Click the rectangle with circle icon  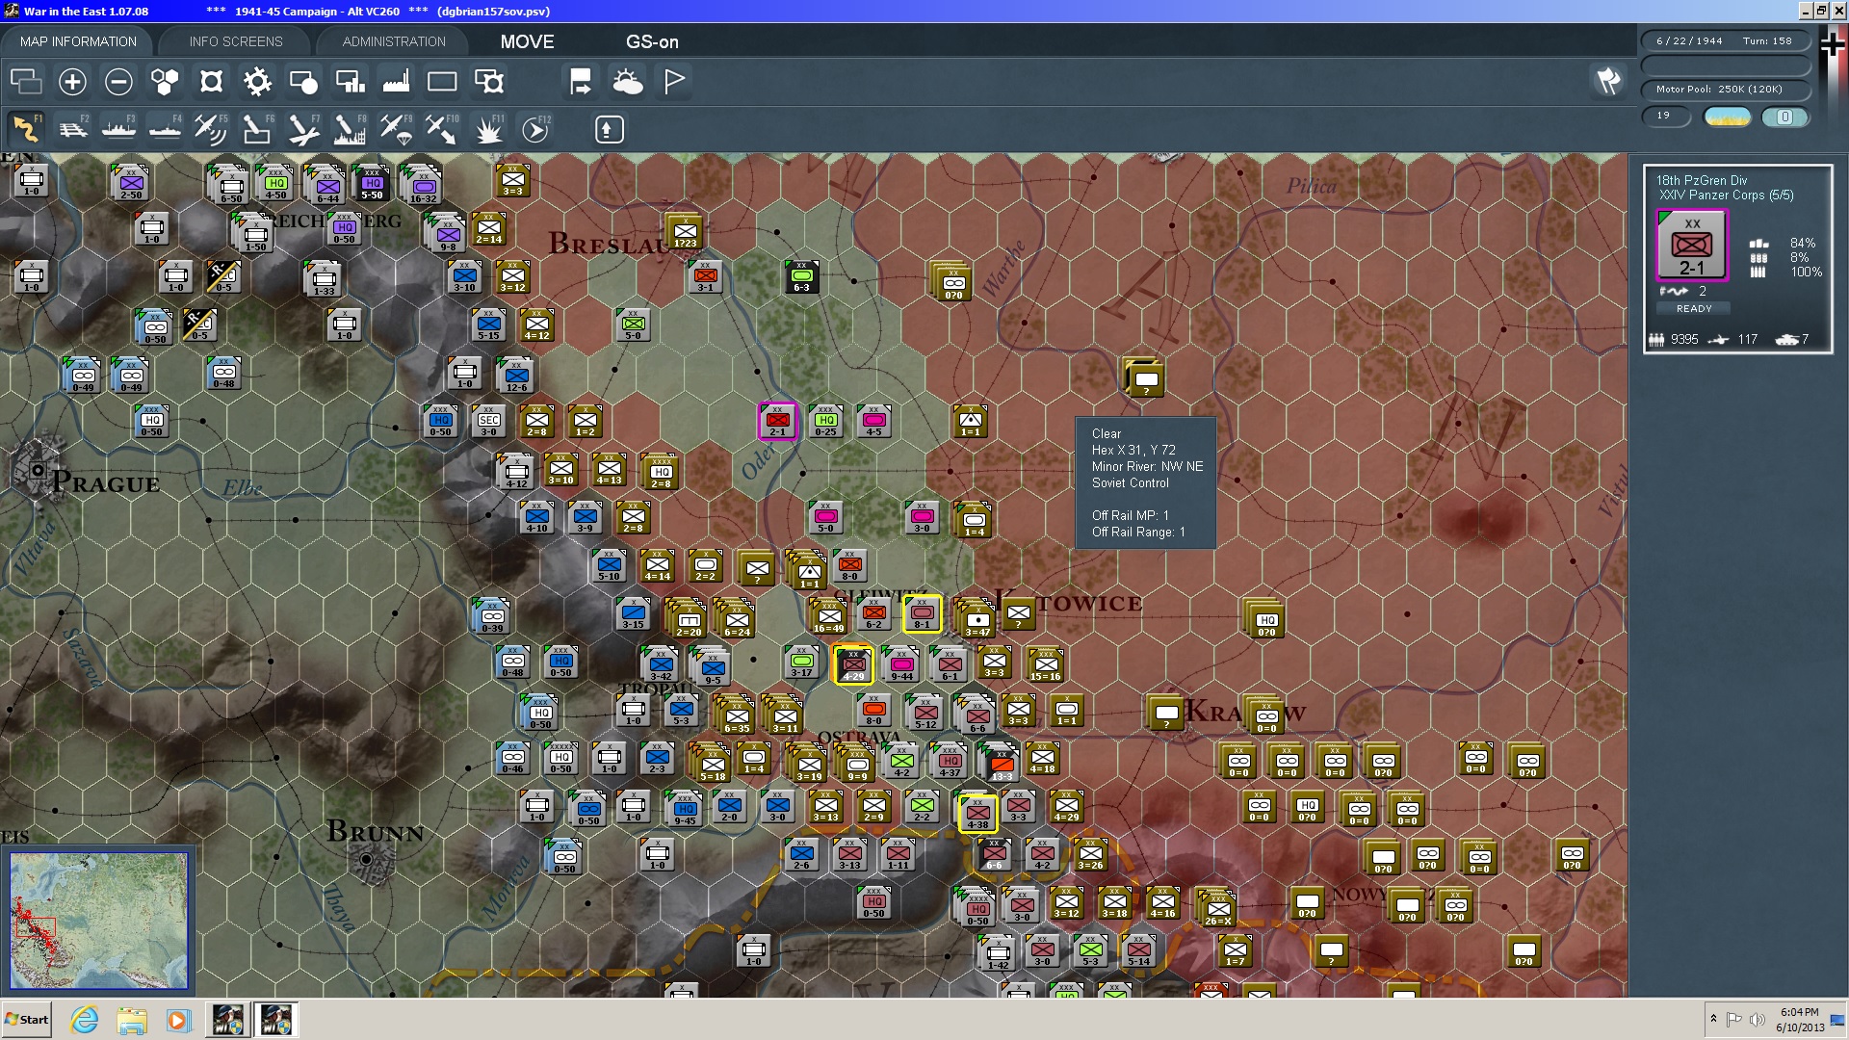tap(303, 82)
